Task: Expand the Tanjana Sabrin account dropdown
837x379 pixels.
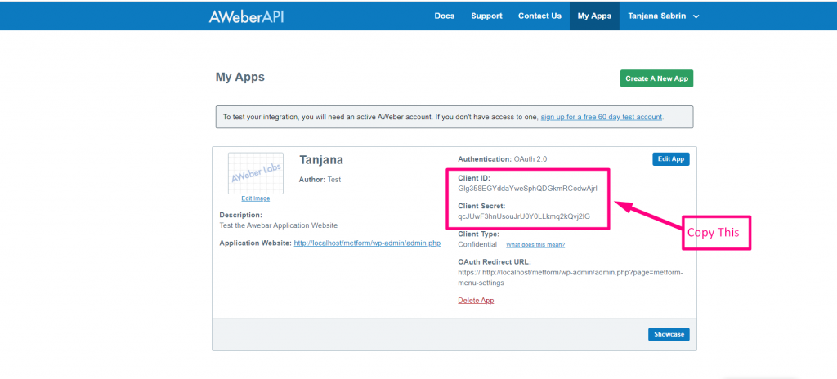Action: (x=664, y=16)
